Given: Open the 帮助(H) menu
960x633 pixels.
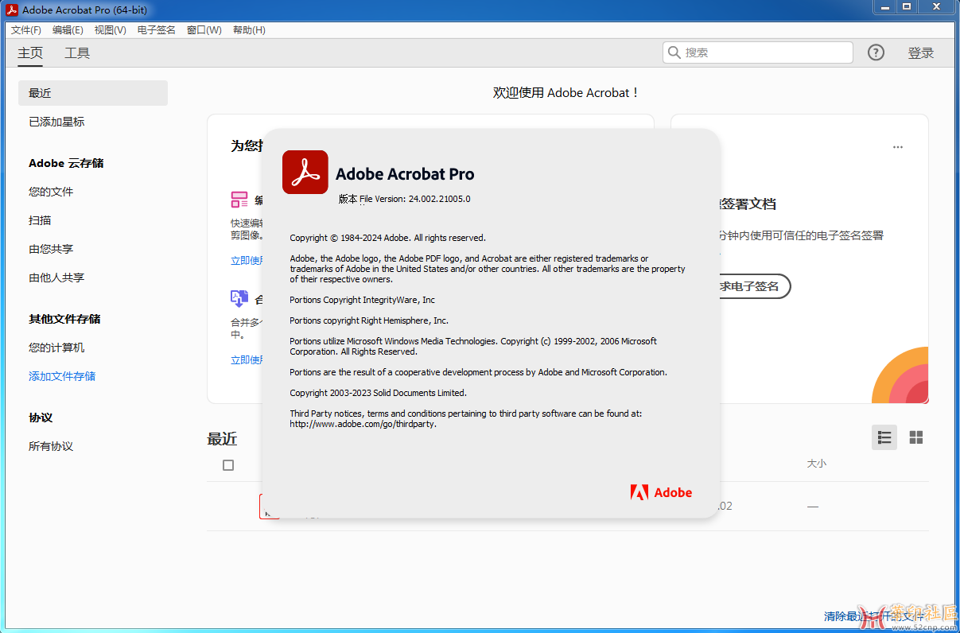Looking at the screenshot, I should coord(249,30).
